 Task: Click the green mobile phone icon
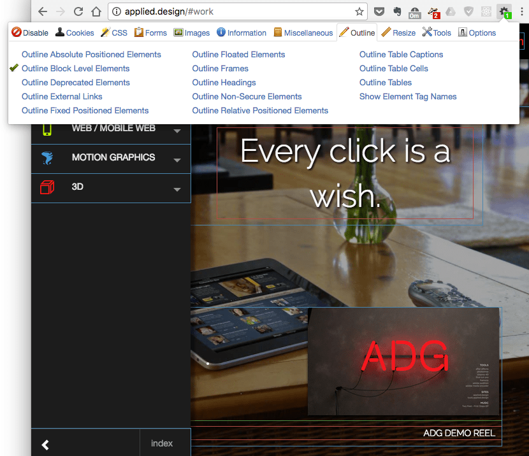pos(47,128)
